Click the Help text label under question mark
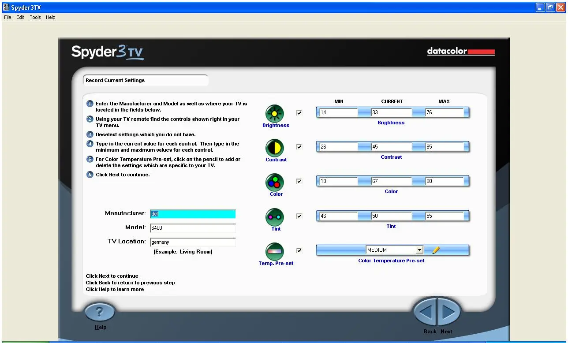This screenshot has height=343, width=568. pos(101,327)
